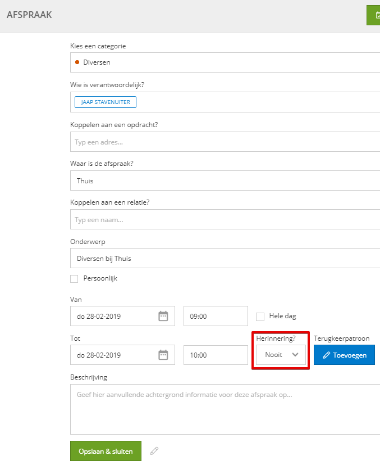Click the 09:00 start time field
380x465 pixels.
pyautogui.click(x=216, y=316)
